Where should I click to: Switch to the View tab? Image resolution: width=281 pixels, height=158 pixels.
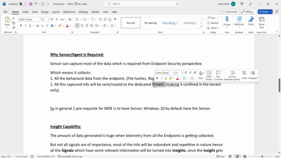pos(105,12)
